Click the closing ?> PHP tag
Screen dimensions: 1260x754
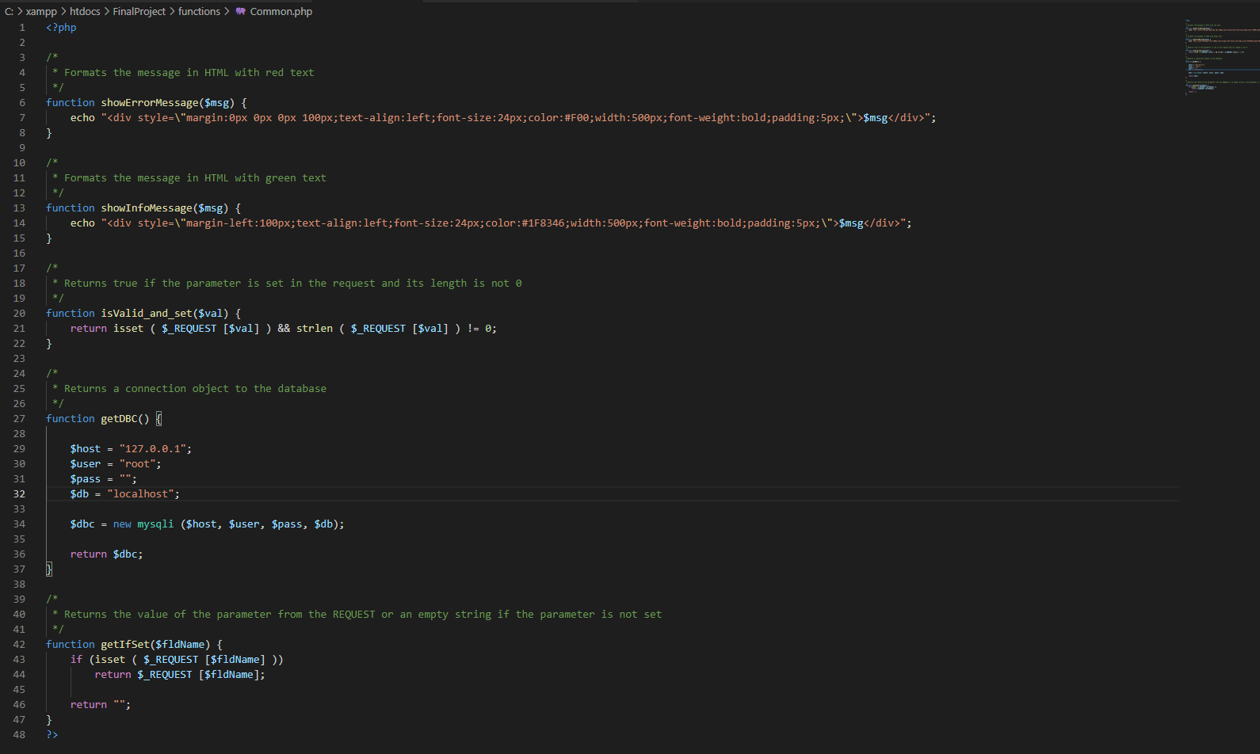point(52,734)
